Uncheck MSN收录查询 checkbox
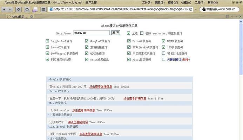This screenshot has width=243, height=140. click(163, 41)
